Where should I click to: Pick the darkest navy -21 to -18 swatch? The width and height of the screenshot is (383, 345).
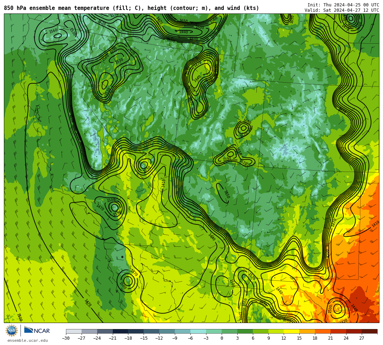coord(121,331)
